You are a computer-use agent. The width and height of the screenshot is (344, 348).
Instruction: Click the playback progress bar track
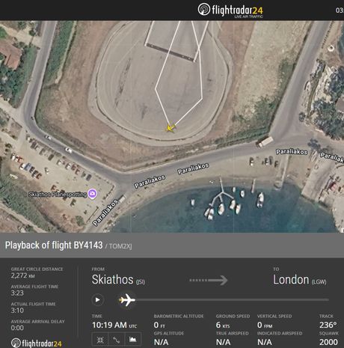click(232, 299)
